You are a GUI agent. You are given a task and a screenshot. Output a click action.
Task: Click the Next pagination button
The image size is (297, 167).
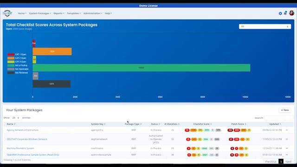pos(289,162)
